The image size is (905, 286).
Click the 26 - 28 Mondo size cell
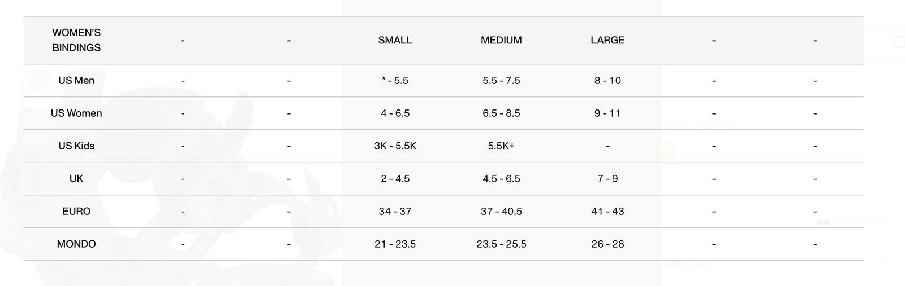(607, 244)
